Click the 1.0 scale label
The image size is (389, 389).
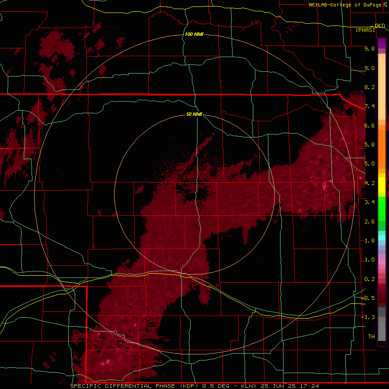click(x=370, y=260)
